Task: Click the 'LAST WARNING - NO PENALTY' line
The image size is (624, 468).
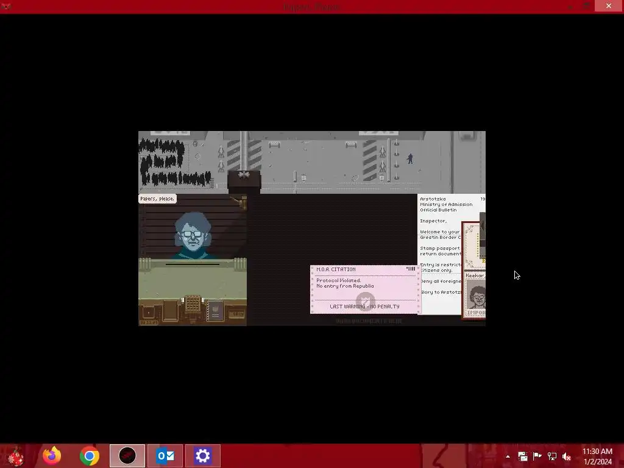Action: [x=364, y=307]
